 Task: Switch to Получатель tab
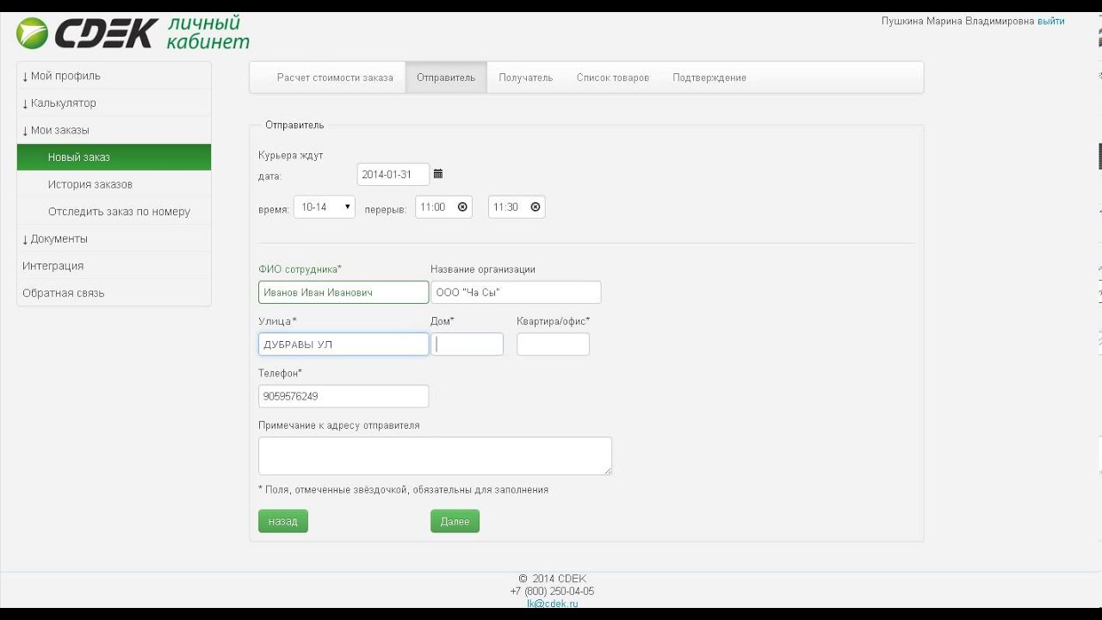point(526,77)
